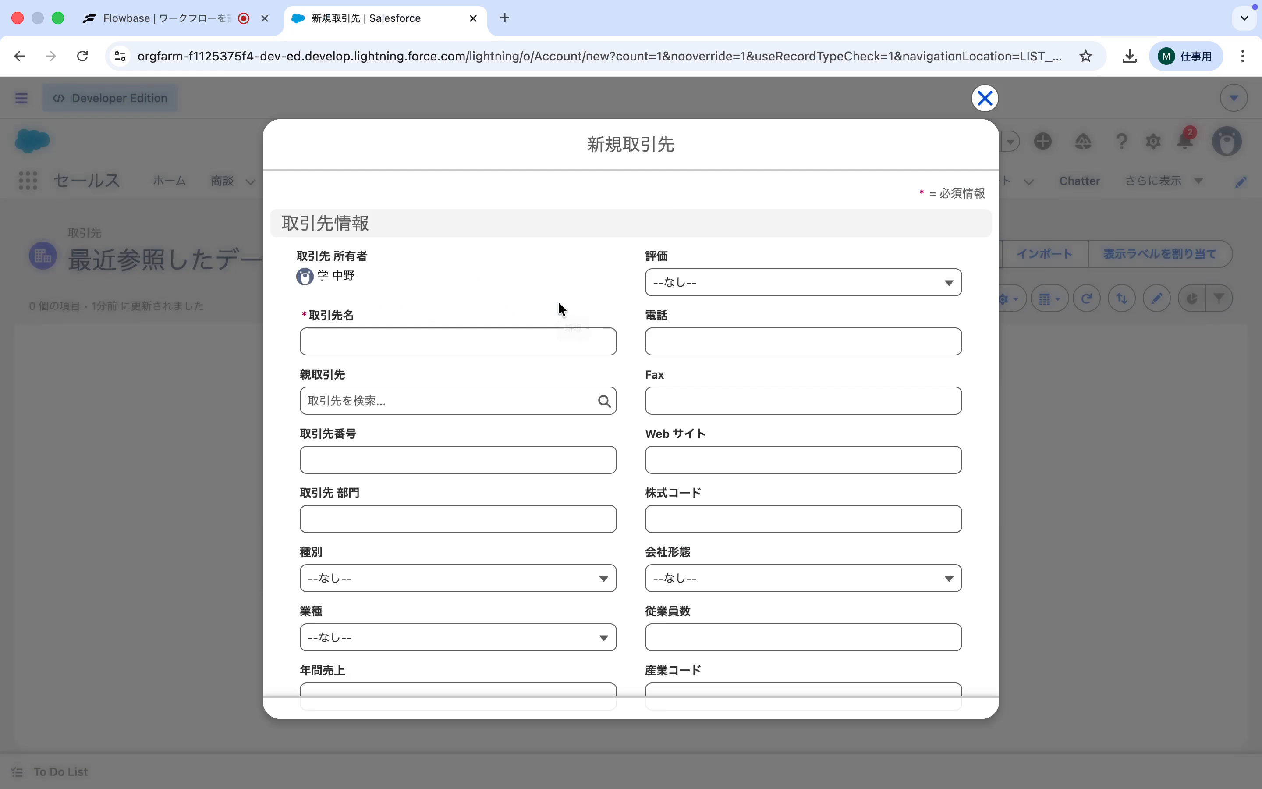Screen dimensions: 1262x789
Task: Switch to the Chatter tab
Action: [x=1078, y=181]
